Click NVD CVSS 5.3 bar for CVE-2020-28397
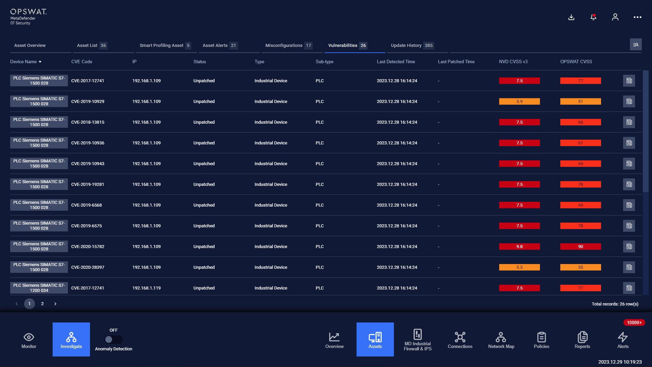Viewport: 652px width, 367px height. point(519,267)
